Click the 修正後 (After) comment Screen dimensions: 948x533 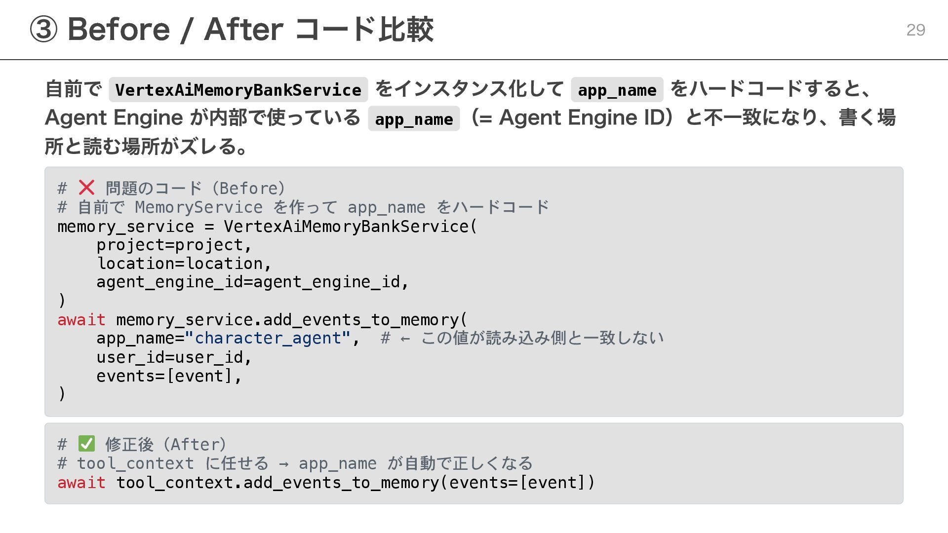click(x=165, y=444)
